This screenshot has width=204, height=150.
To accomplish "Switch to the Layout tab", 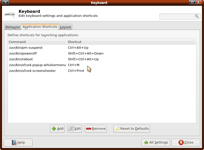I will coord(65,27).
